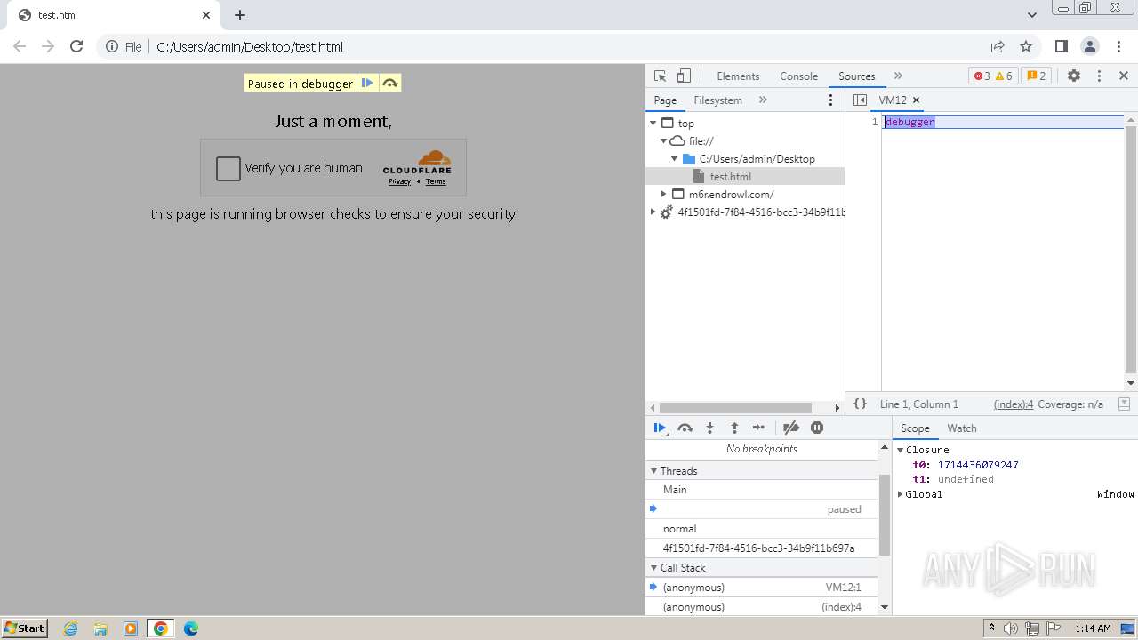
Task: Pretty print the source with braces icon
Action: pyautogui.click(x=860, y=404)
